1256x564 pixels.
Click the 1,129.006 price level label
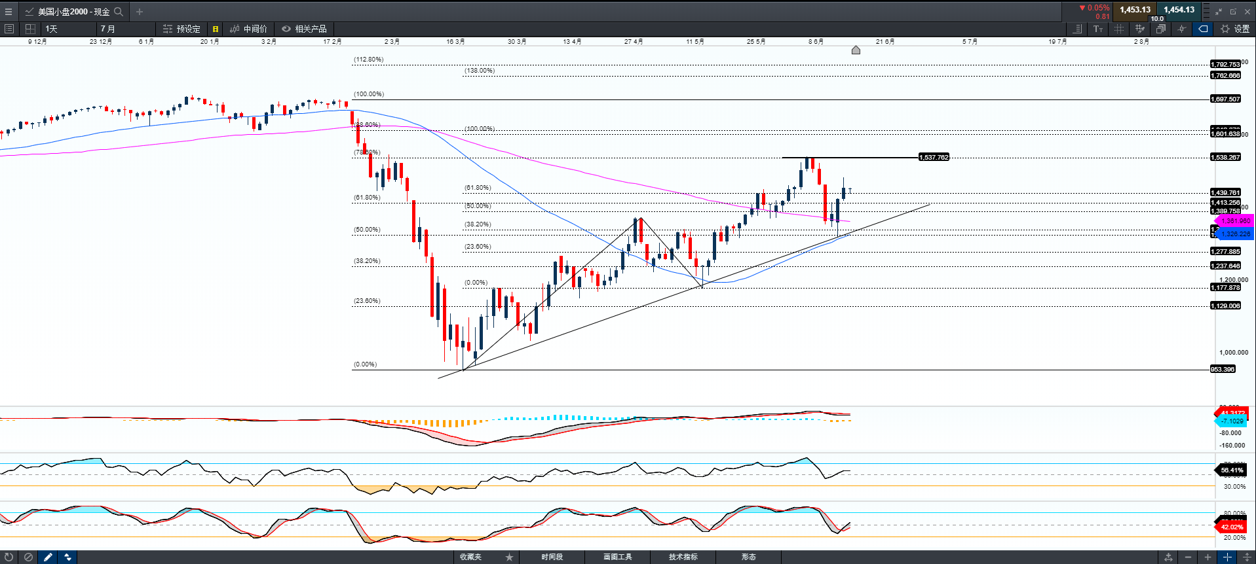[1225, 306]
